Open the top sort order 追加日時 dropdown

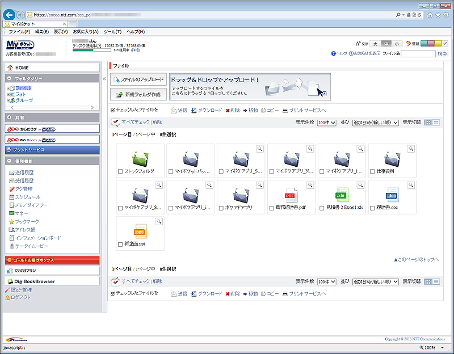tap(376, 123)
